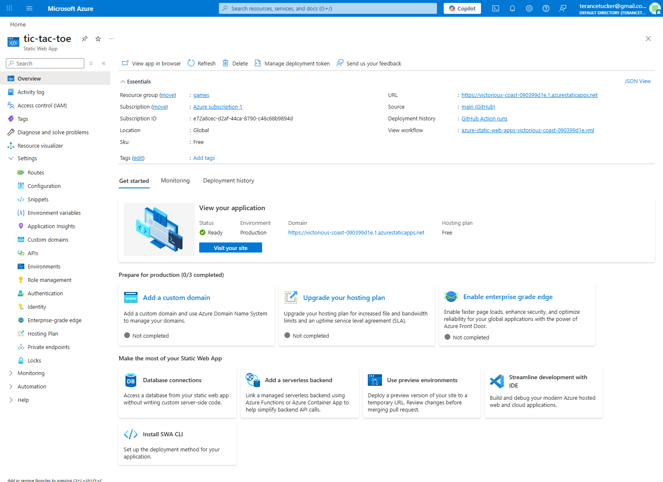Image resolution: width=663 pixels, height=482 pixels.
Task: Open the GitHub Action runs link
Action: click(x=484, y=119)
